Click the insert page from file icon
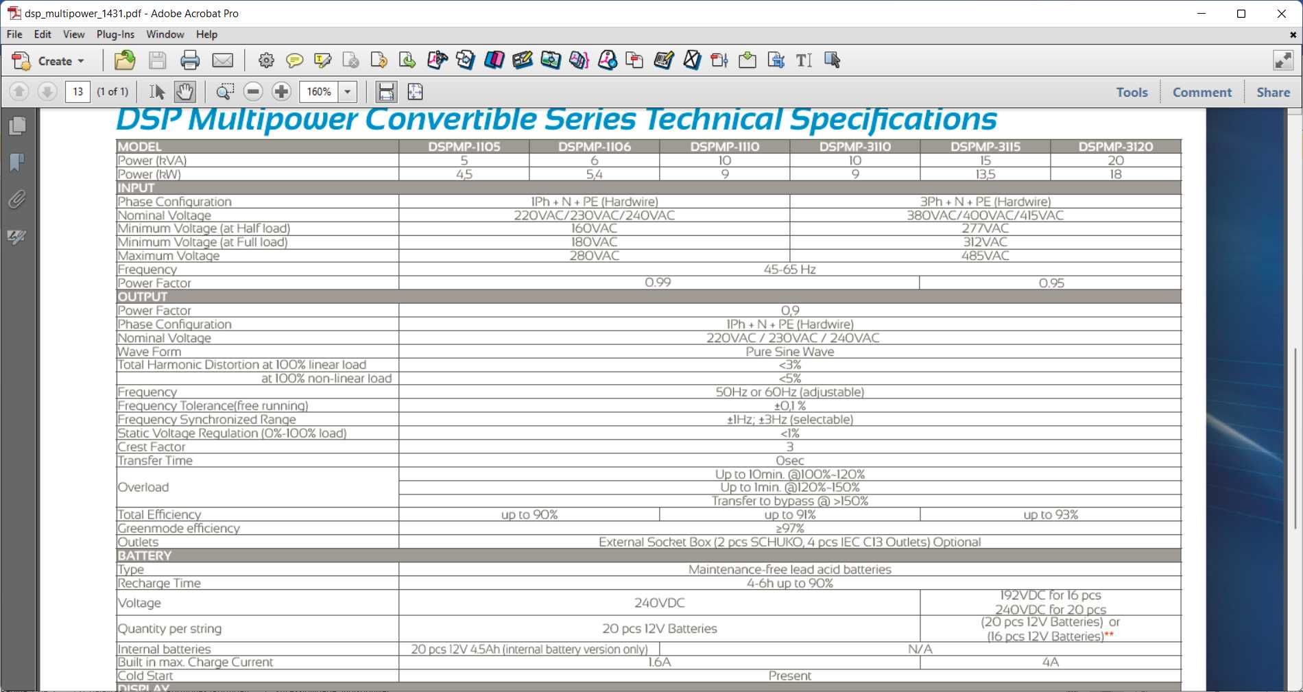 click(748, 61)
